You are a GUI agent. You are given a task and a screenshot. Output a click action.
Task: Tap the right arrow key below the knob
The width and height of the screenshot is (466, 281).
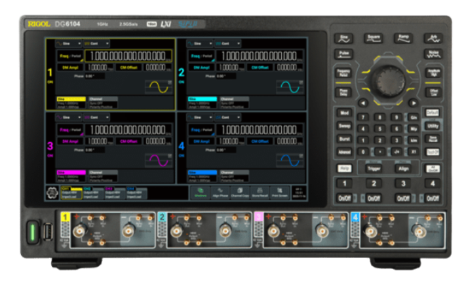(413, 103)
